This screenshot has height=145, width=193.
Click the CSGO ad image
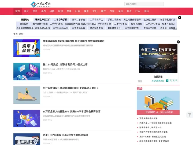pos(158,59)
